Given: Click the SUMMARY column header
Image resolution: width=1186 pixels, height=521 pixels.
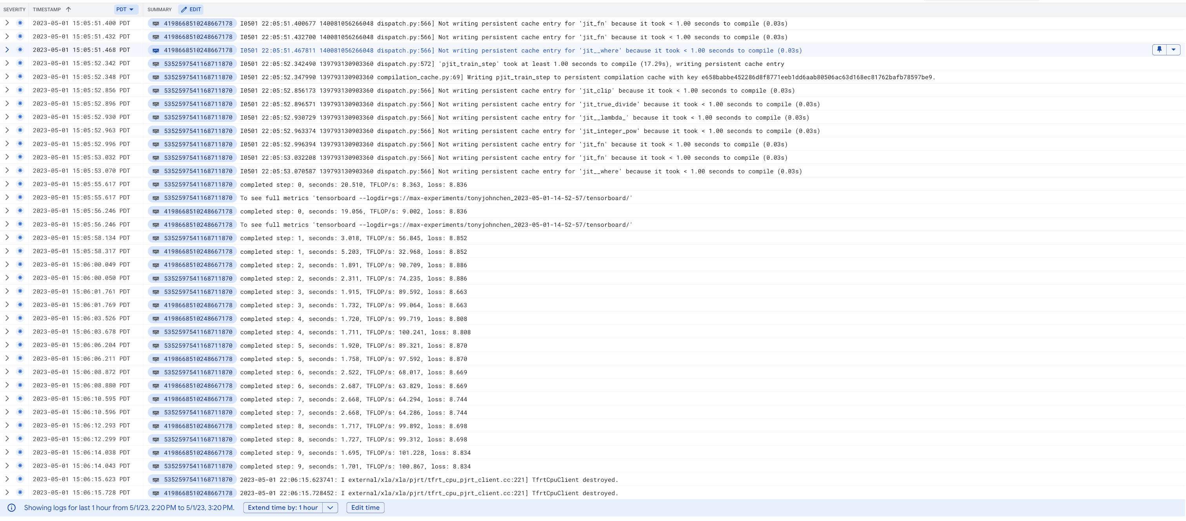Looking at the screenshot, I should pyautogui.click(x=159, y=9).
